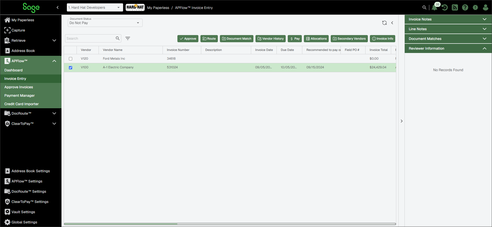
Task: Click the Approve button
Action: click(x=188, y=39)
